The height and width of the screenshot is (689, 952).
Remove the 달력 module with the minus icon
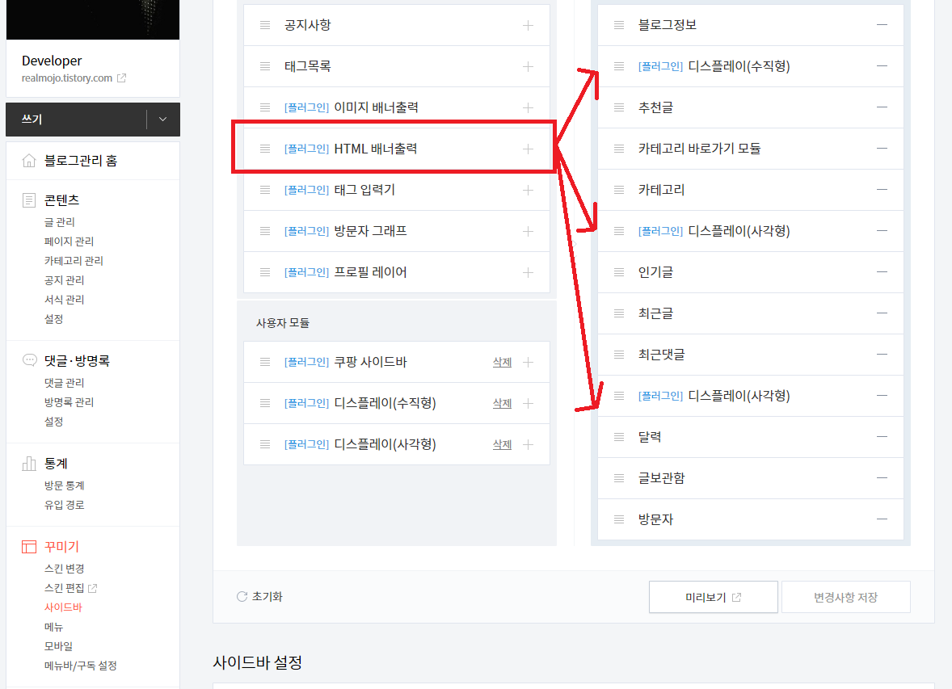tap(882, 436)
